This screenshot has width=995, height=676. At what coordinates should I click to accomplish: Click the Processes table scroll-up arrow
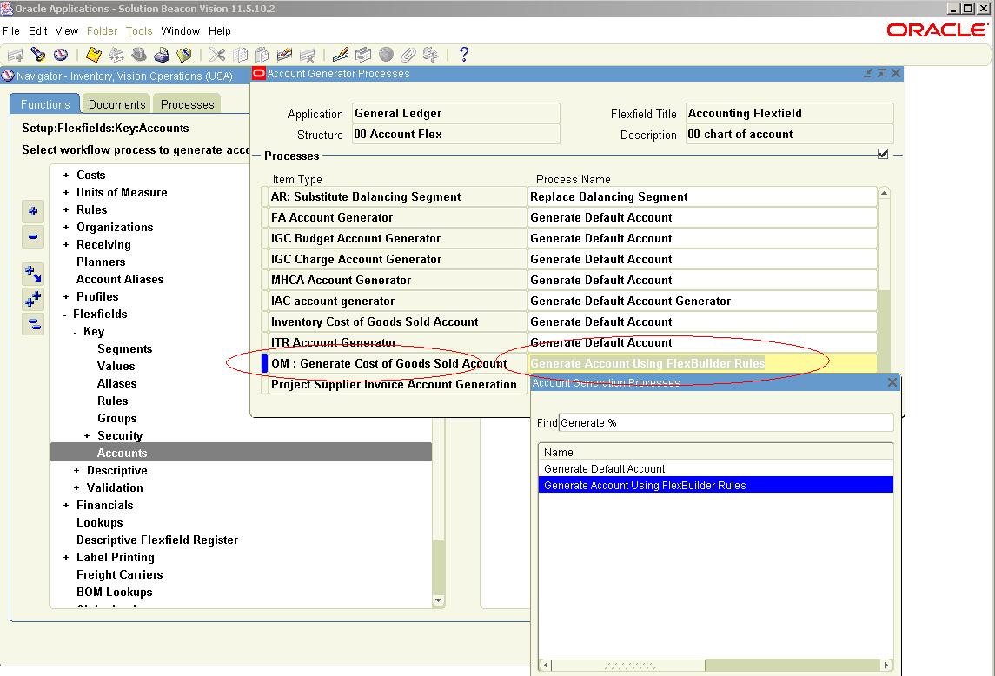point(884,192)
